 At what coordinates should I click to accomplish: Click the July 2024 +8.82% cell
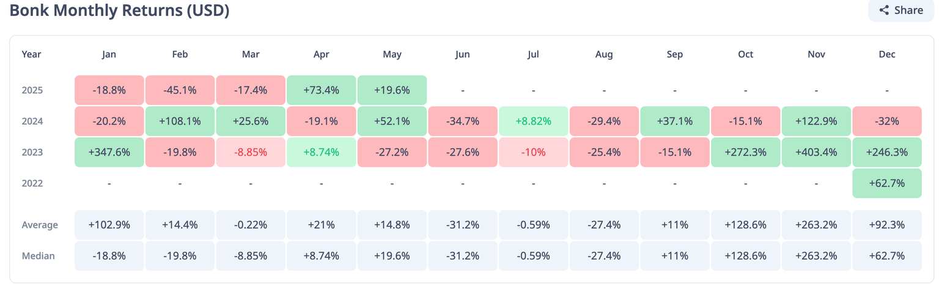(x=533, y=121)
